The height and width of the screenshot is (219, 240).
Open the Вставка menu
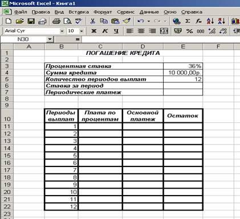coord(79,12)
